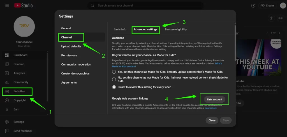Open the help question mark icon
Viewport: 287px width, 137px height.
tap(253, 6)
